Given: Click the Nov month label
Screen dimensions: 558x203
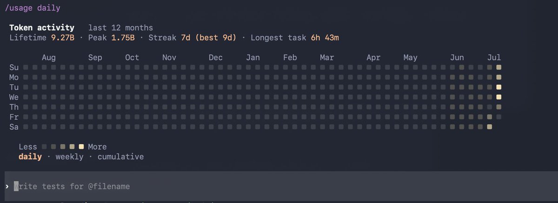Looking at the screenshot, I should click(169, 57).
